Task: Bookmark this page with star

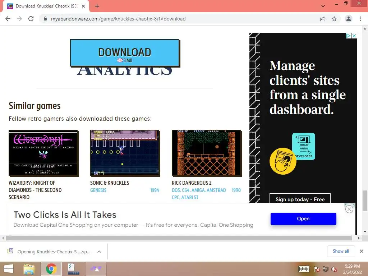Action: tap(334, 19)
